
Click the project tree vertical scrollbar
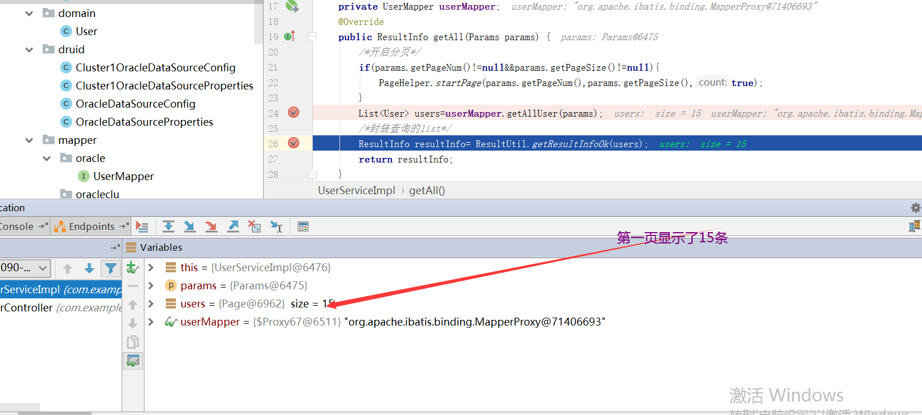[257, 23]
